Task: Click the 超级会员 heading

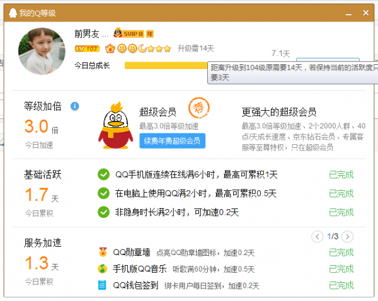Action: (157, 112)
